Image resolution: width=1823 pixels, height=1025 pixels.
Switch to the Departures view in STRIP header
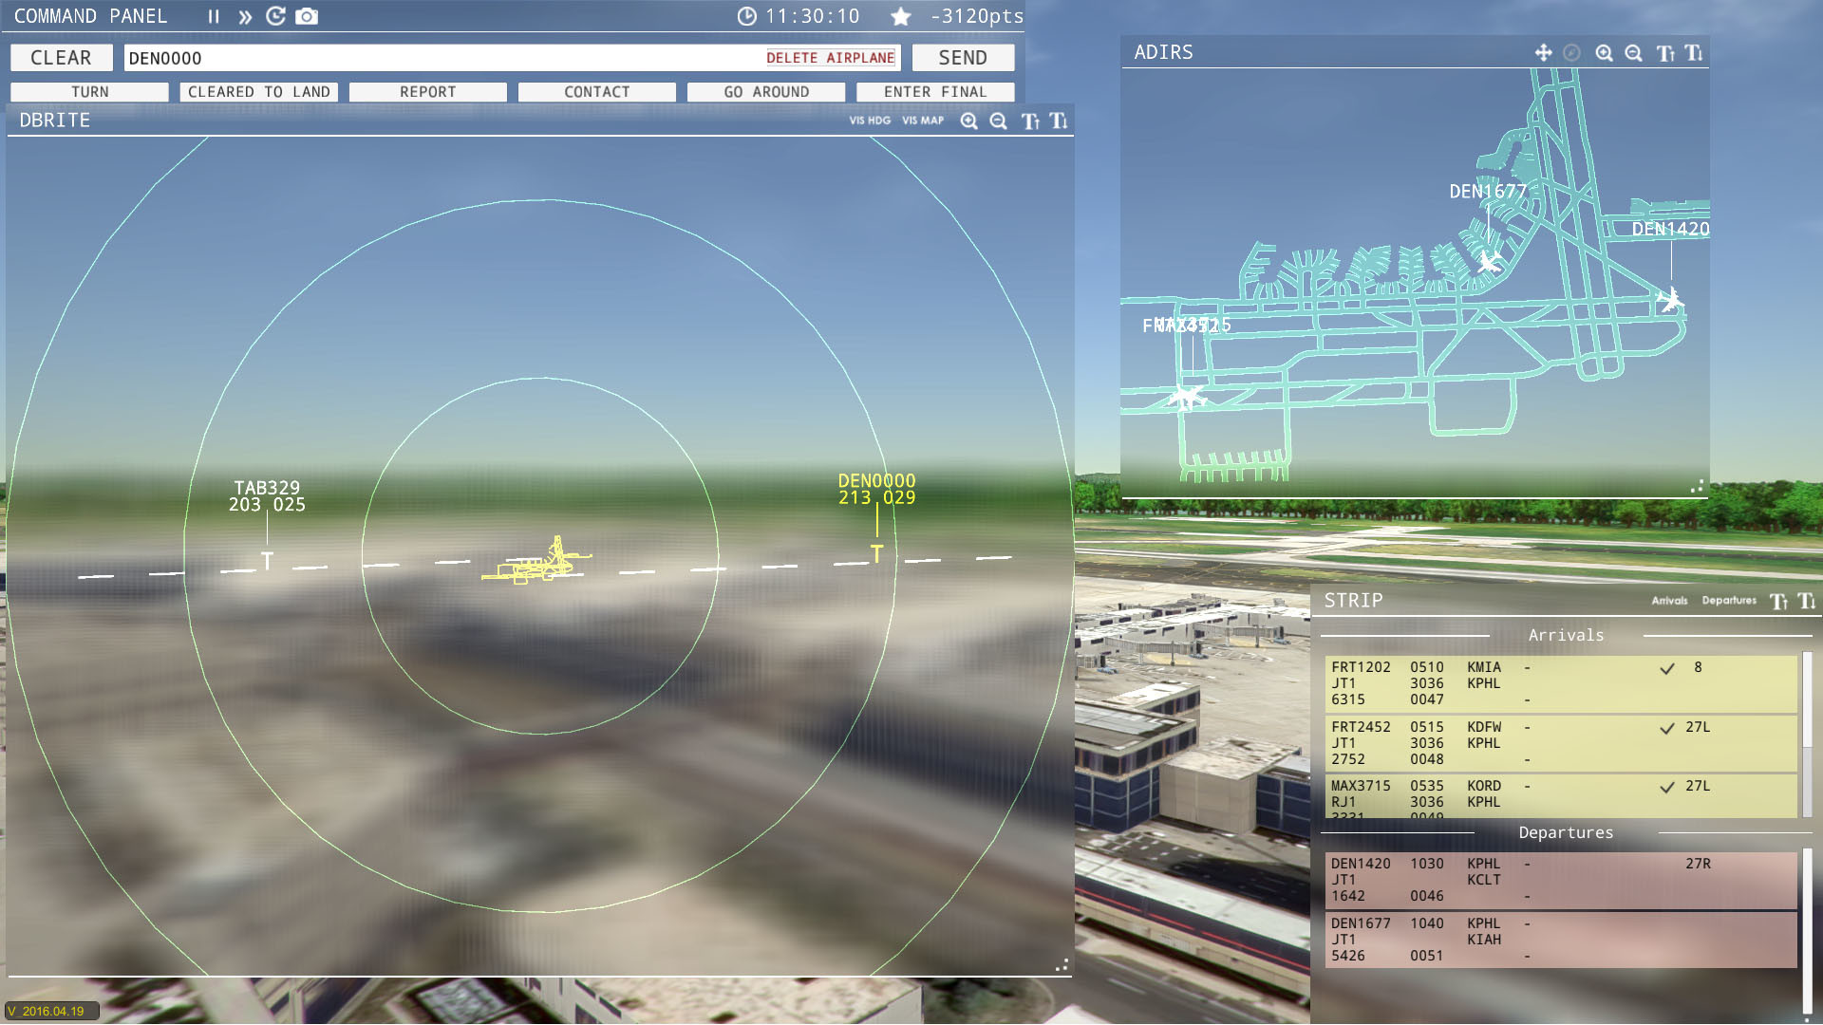pos(1728,600)
